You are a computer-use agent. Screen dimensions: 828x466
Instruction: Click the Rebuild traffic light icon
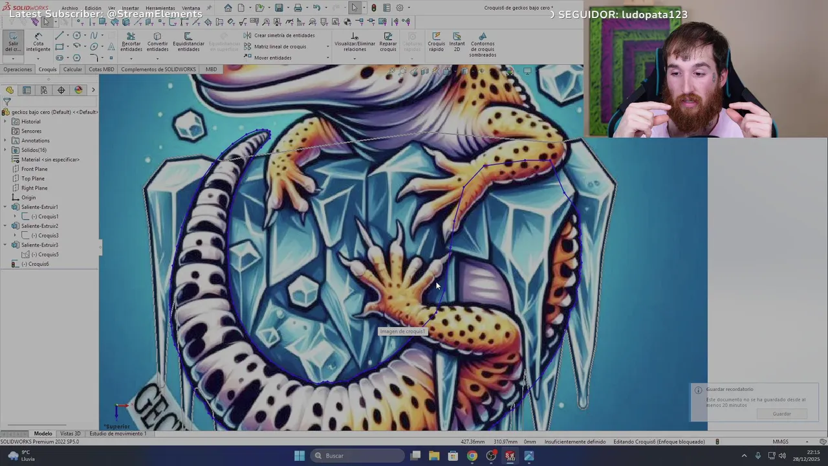[373, 8]
